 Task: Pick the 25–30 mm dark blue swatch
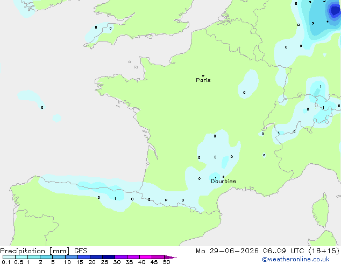108,257
